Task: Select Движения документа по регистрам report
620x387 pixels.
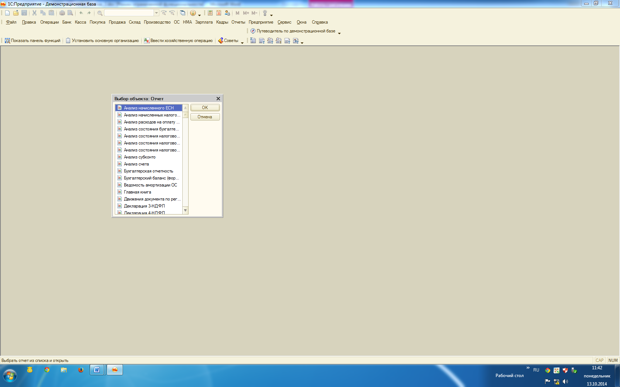Action: [149, 199]
